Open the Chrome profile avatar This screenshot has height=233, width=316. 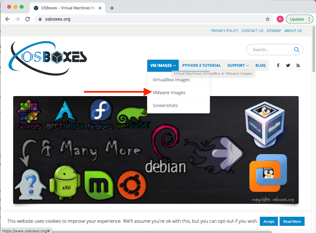[280, 19]
